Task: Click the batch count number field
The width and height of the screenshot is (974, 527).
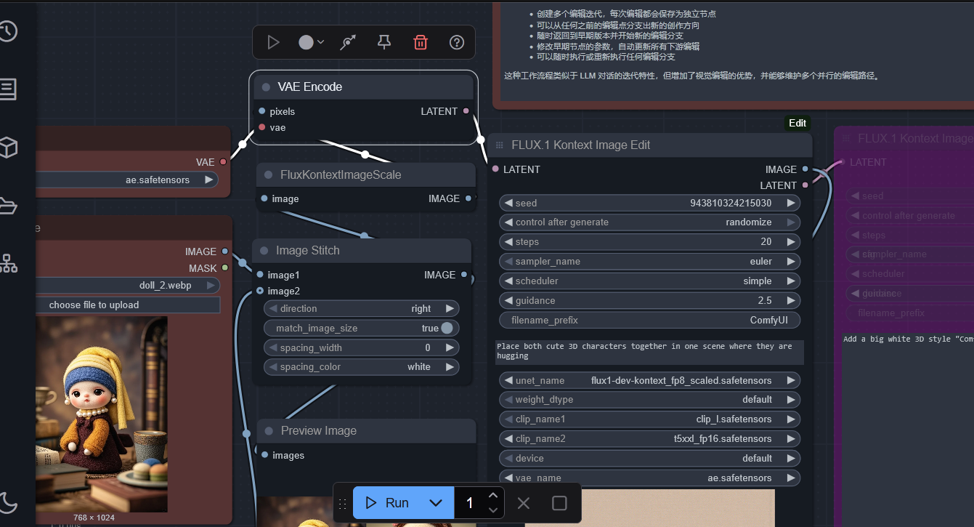Action: coord(470,503)
